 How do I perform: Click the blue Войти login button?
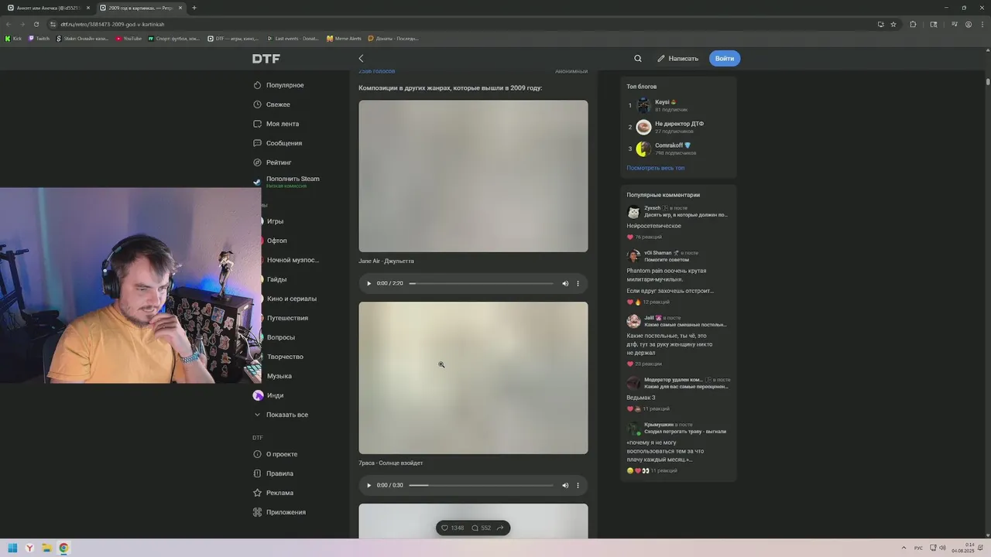point(725,59)
